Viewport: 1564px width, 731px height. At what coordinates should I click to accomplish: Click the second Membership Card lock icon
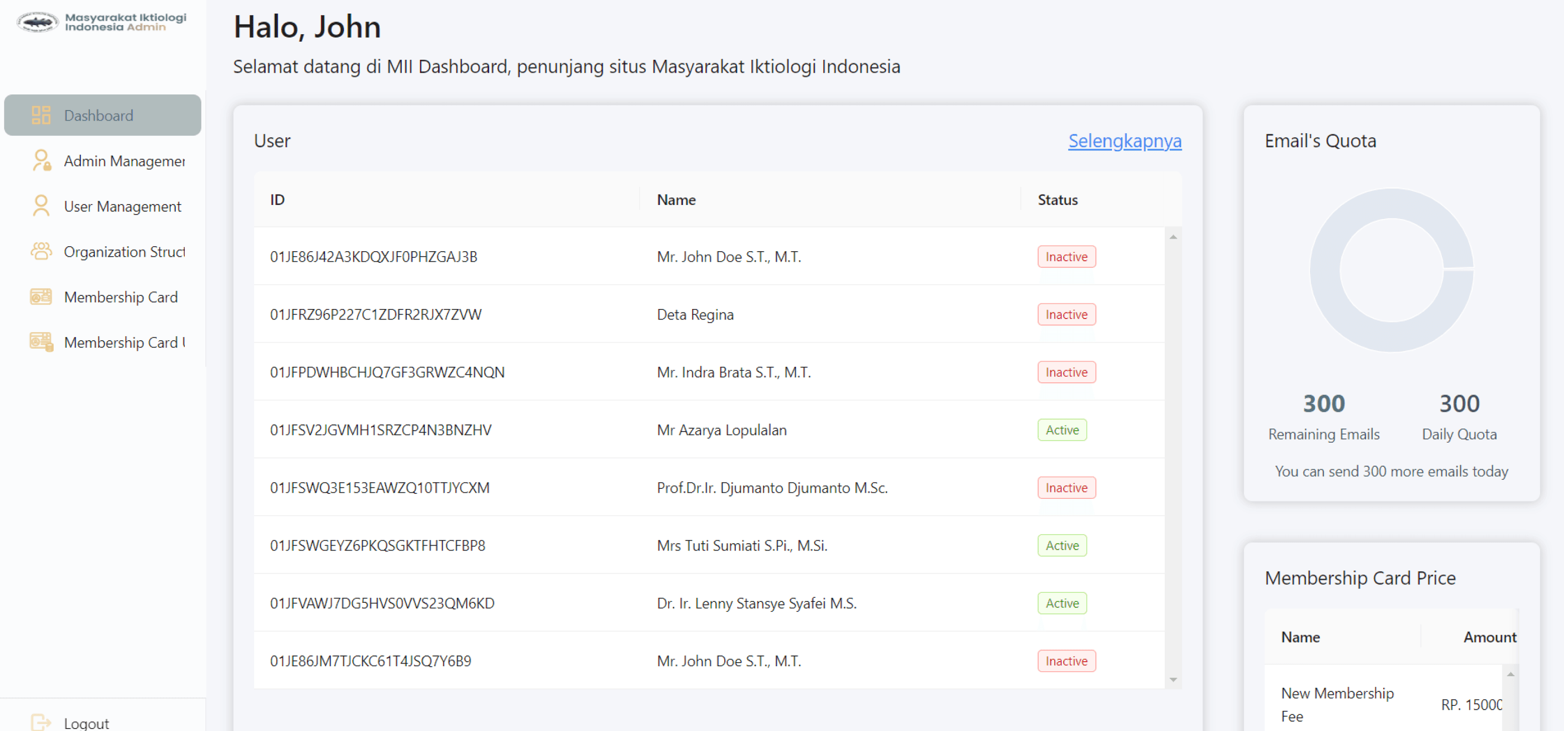point(41,342)
